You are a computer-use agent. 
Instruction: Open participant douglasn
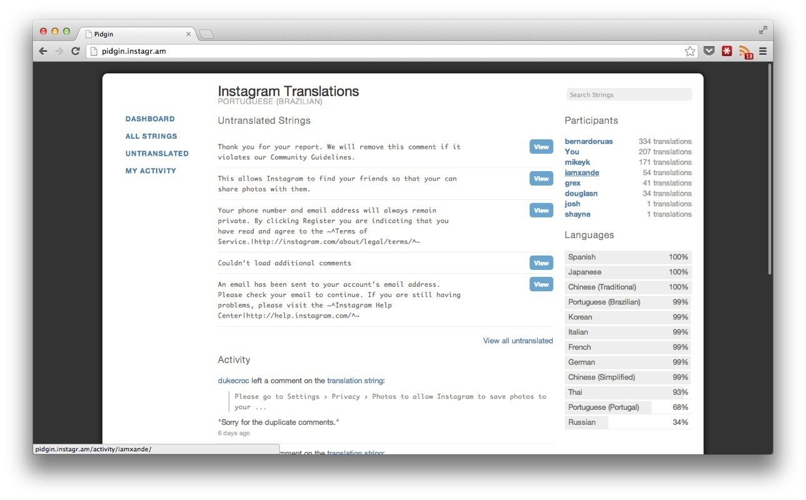pos(582,194)
